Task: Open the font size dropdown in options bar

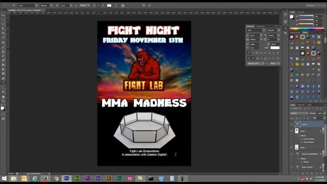Action: 71,6
